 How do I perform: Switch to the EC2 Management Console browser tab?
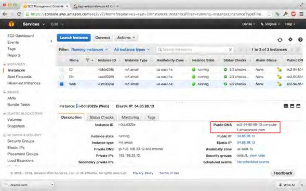click(x=45, y=6)
